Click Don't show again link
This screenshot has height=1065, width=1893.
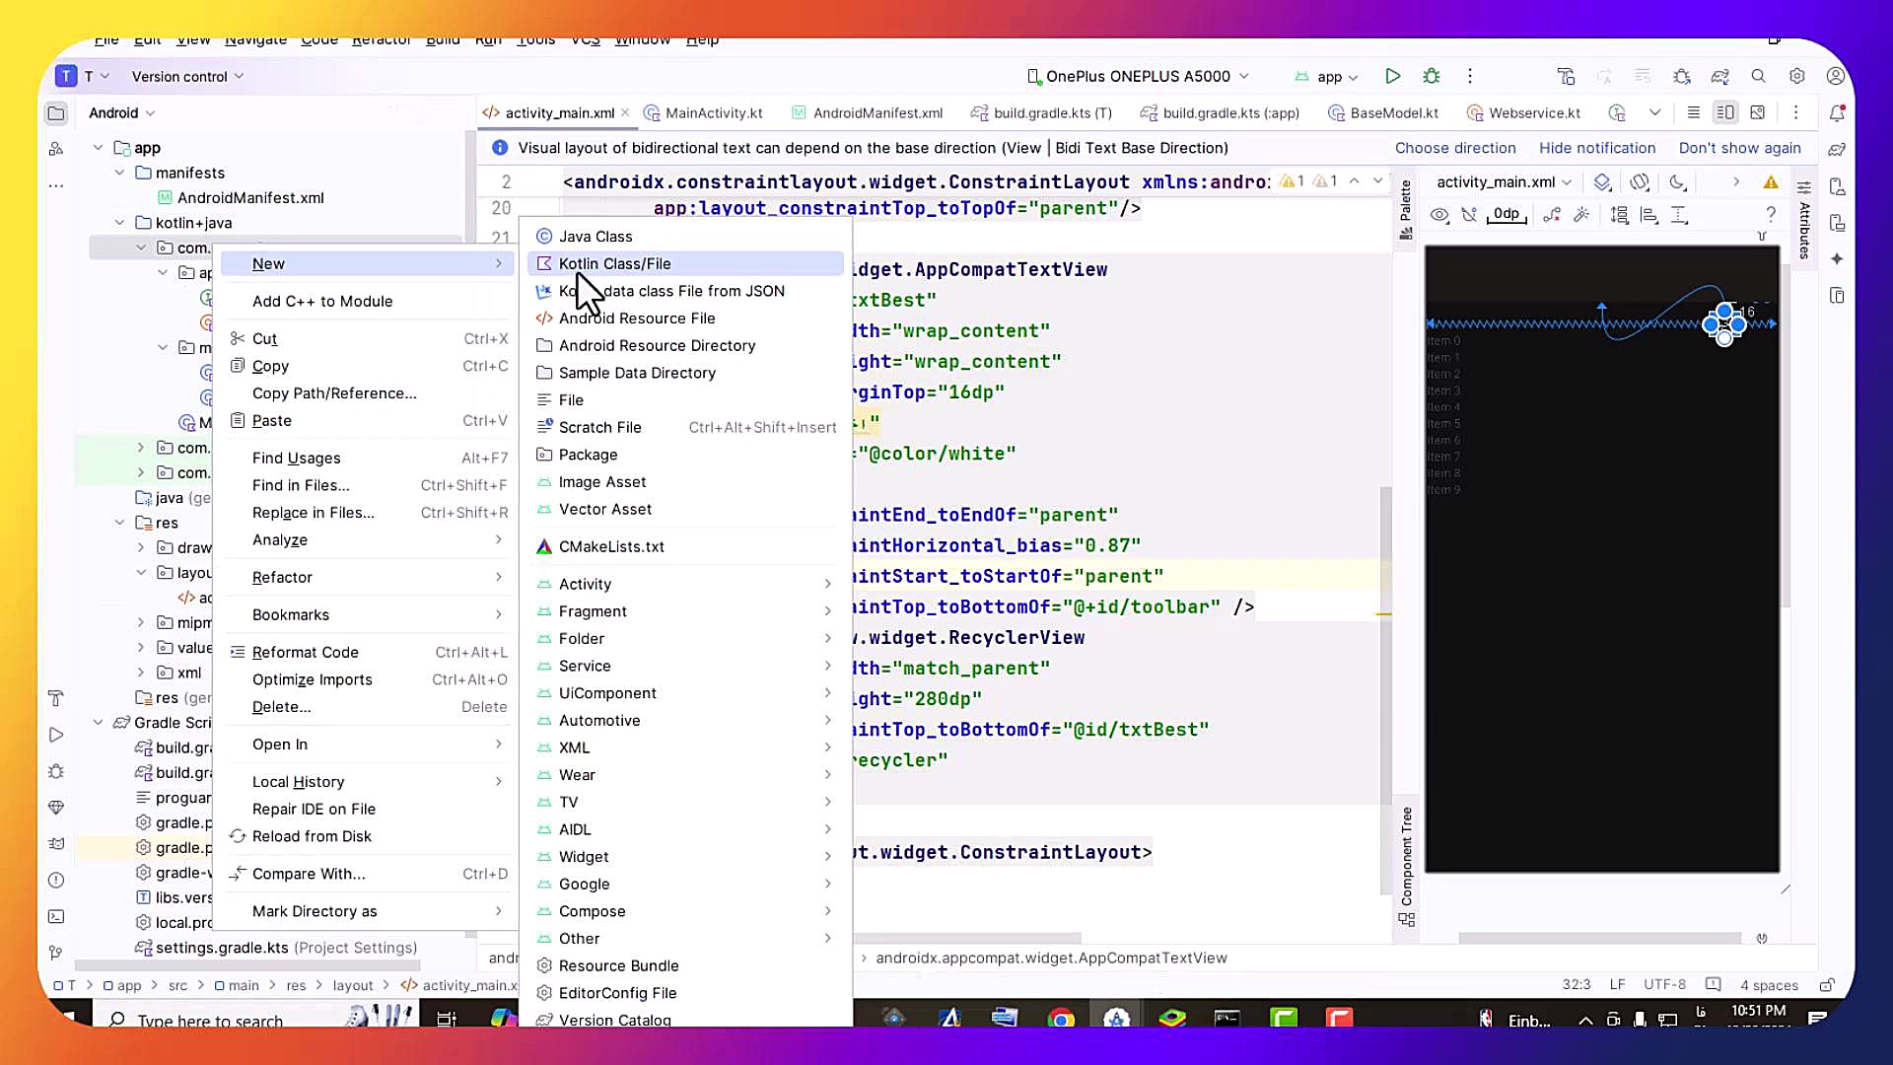point(1739,148)
